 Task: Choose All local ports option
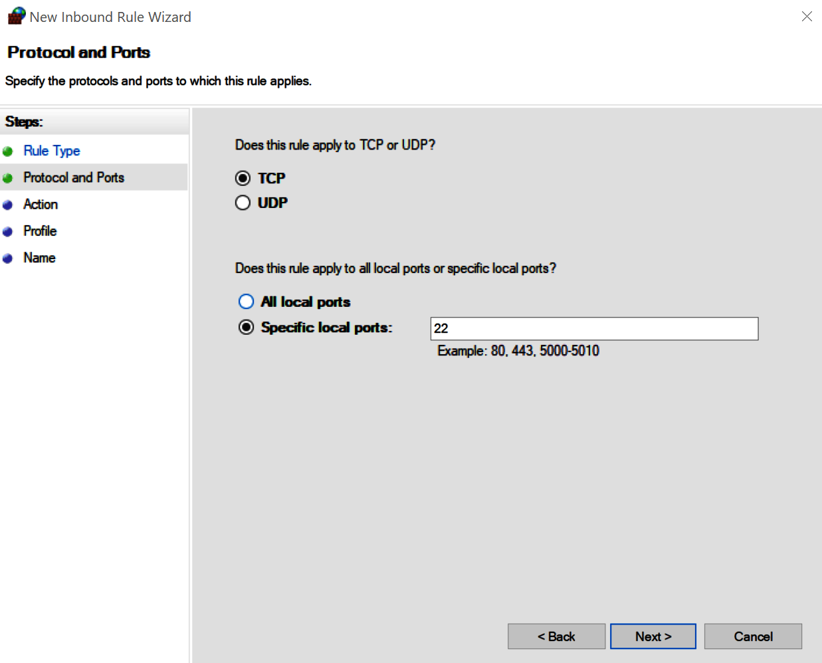[x=246, y=301]
